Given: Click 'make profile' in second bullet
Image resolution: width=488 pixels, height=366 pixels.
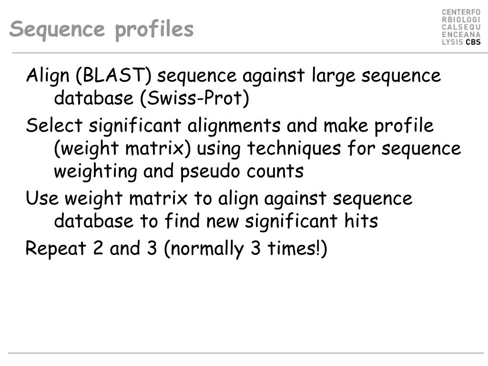Looking at the screenshot, I should (x=378, y=126).
